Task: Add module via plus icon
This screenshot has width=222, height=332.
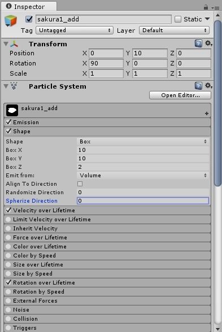Action: (207, 113)
